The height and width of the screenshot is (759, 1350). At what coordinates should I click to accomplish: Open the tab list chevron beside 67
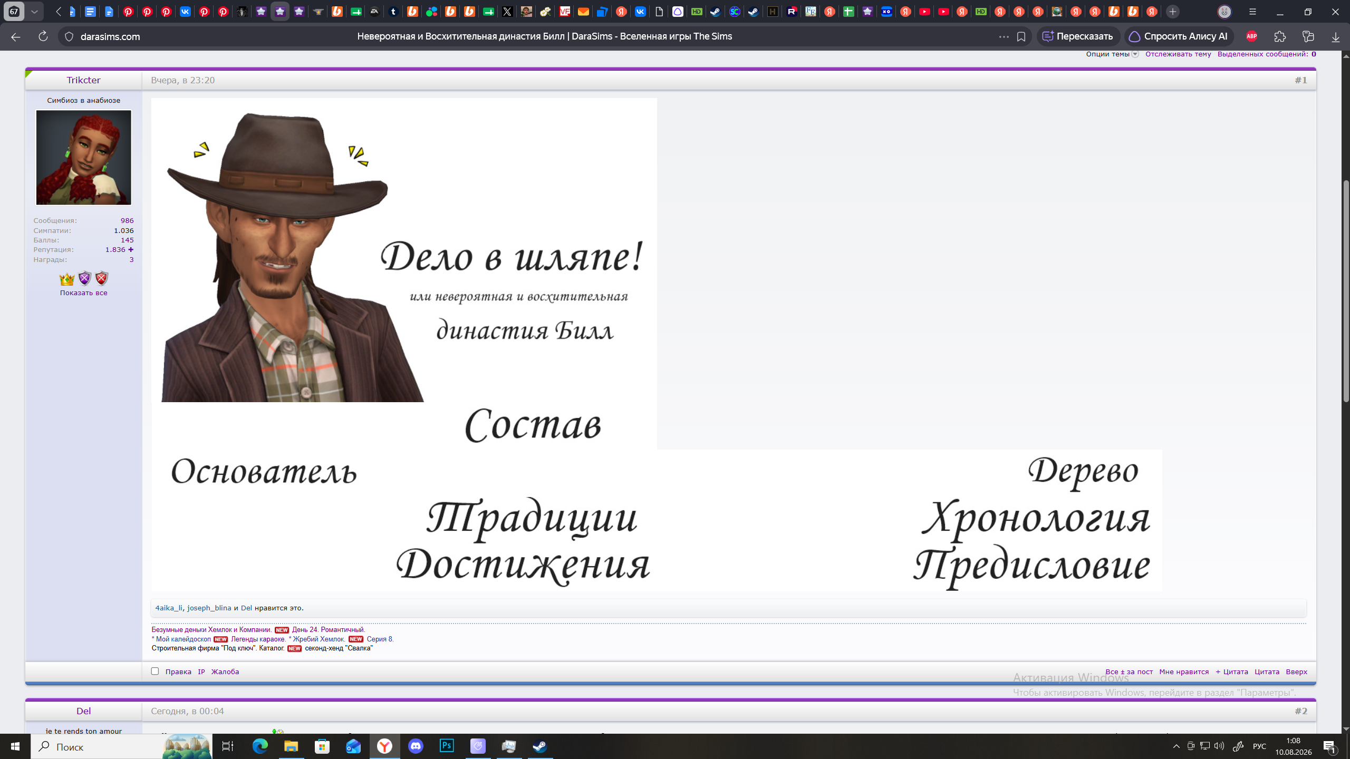click(34, 12)
